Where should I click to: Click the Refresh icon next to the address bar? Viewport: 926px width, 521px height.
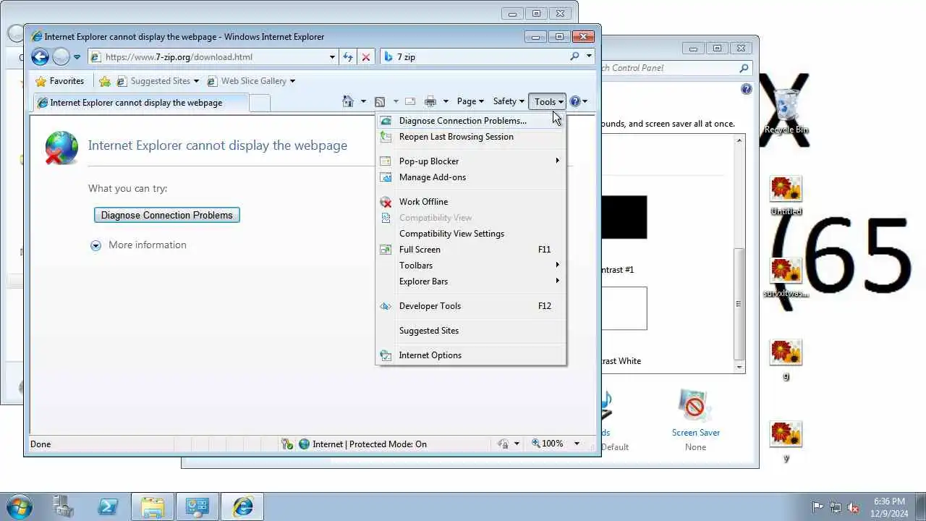(348, 56)
